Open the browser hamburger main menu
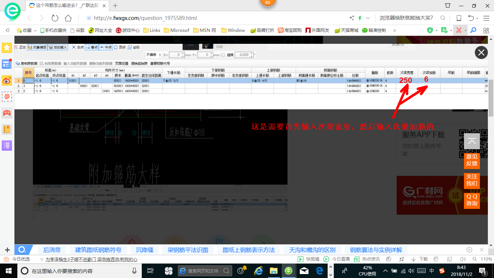 pyautogui.click(x=486, y=18)
